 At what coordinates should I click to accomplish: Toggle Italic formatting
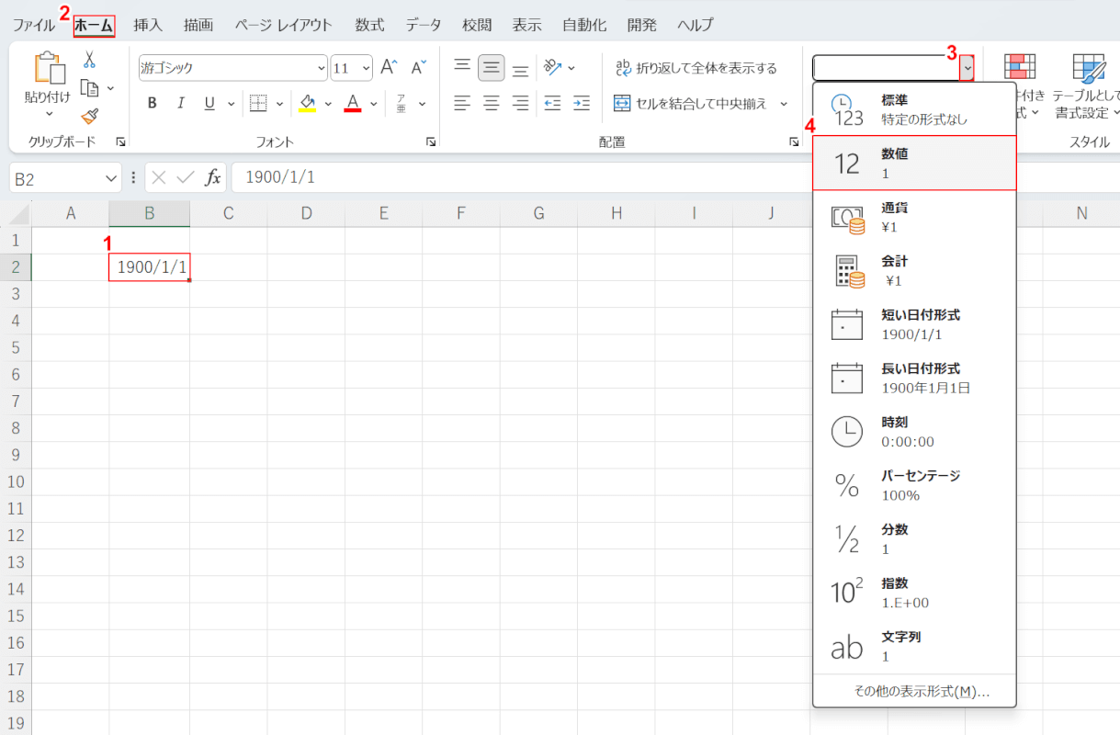(x=181, y=103)
